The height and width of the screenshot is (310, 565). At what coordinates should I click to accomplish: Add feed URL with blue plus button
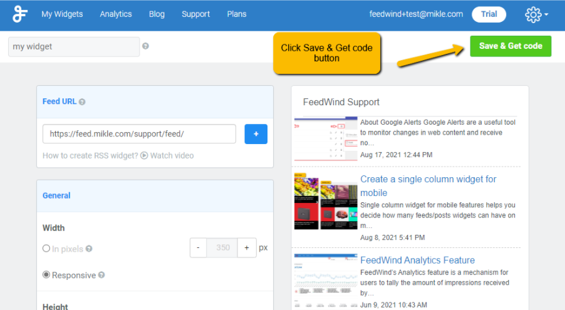tap(256, 134)
